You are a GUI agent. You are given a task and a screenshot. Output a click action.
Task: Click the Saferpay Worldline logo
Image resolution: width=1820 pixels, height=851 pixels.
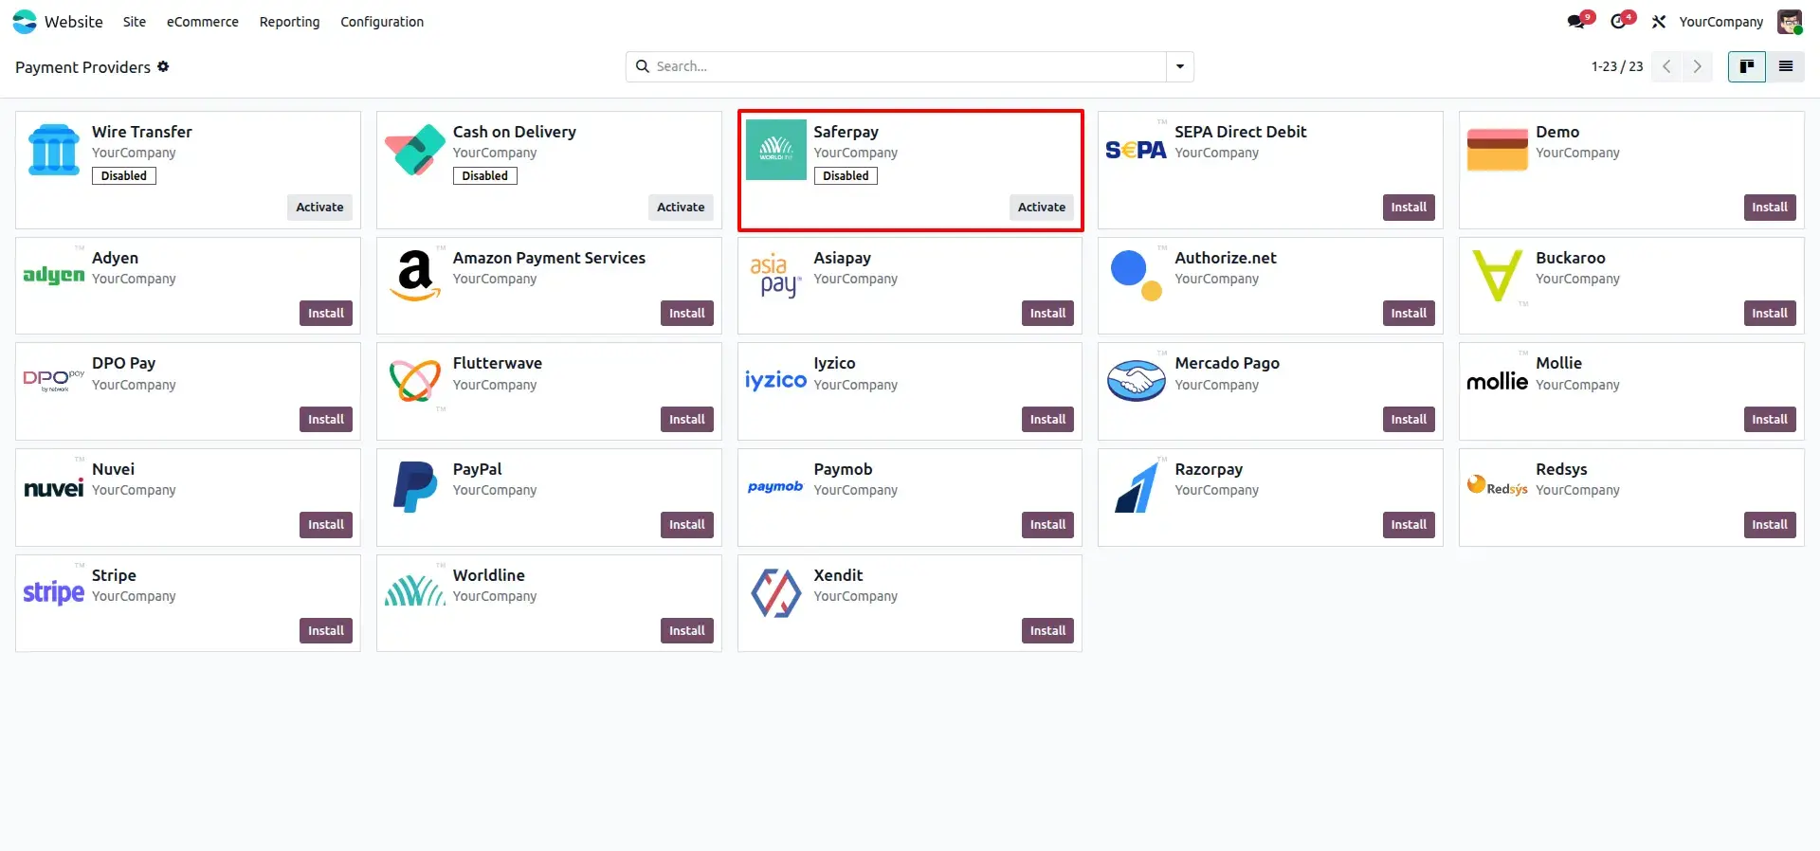point(776,150)
